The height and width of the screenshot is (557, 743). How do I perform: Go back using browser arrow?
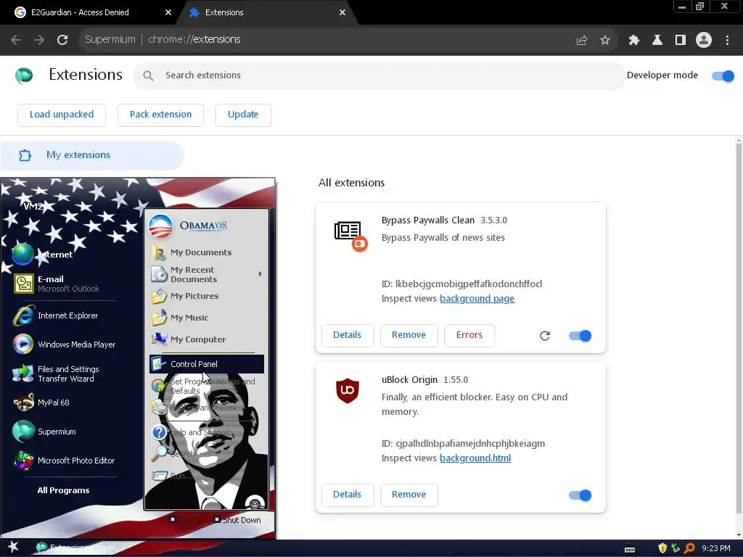click(x=16, y=40)
